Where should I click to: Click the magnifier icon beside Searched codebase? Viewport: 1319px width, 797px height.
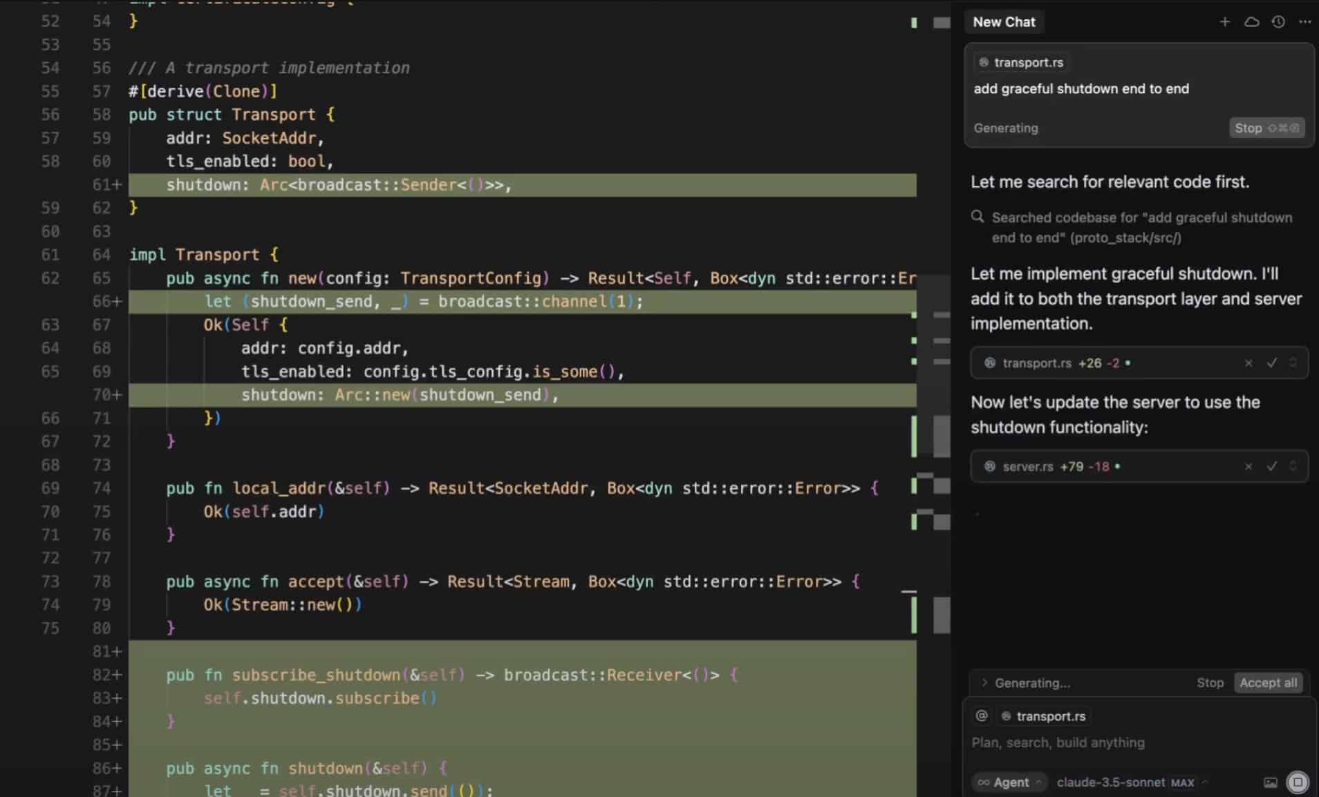[x=977, y=217]
